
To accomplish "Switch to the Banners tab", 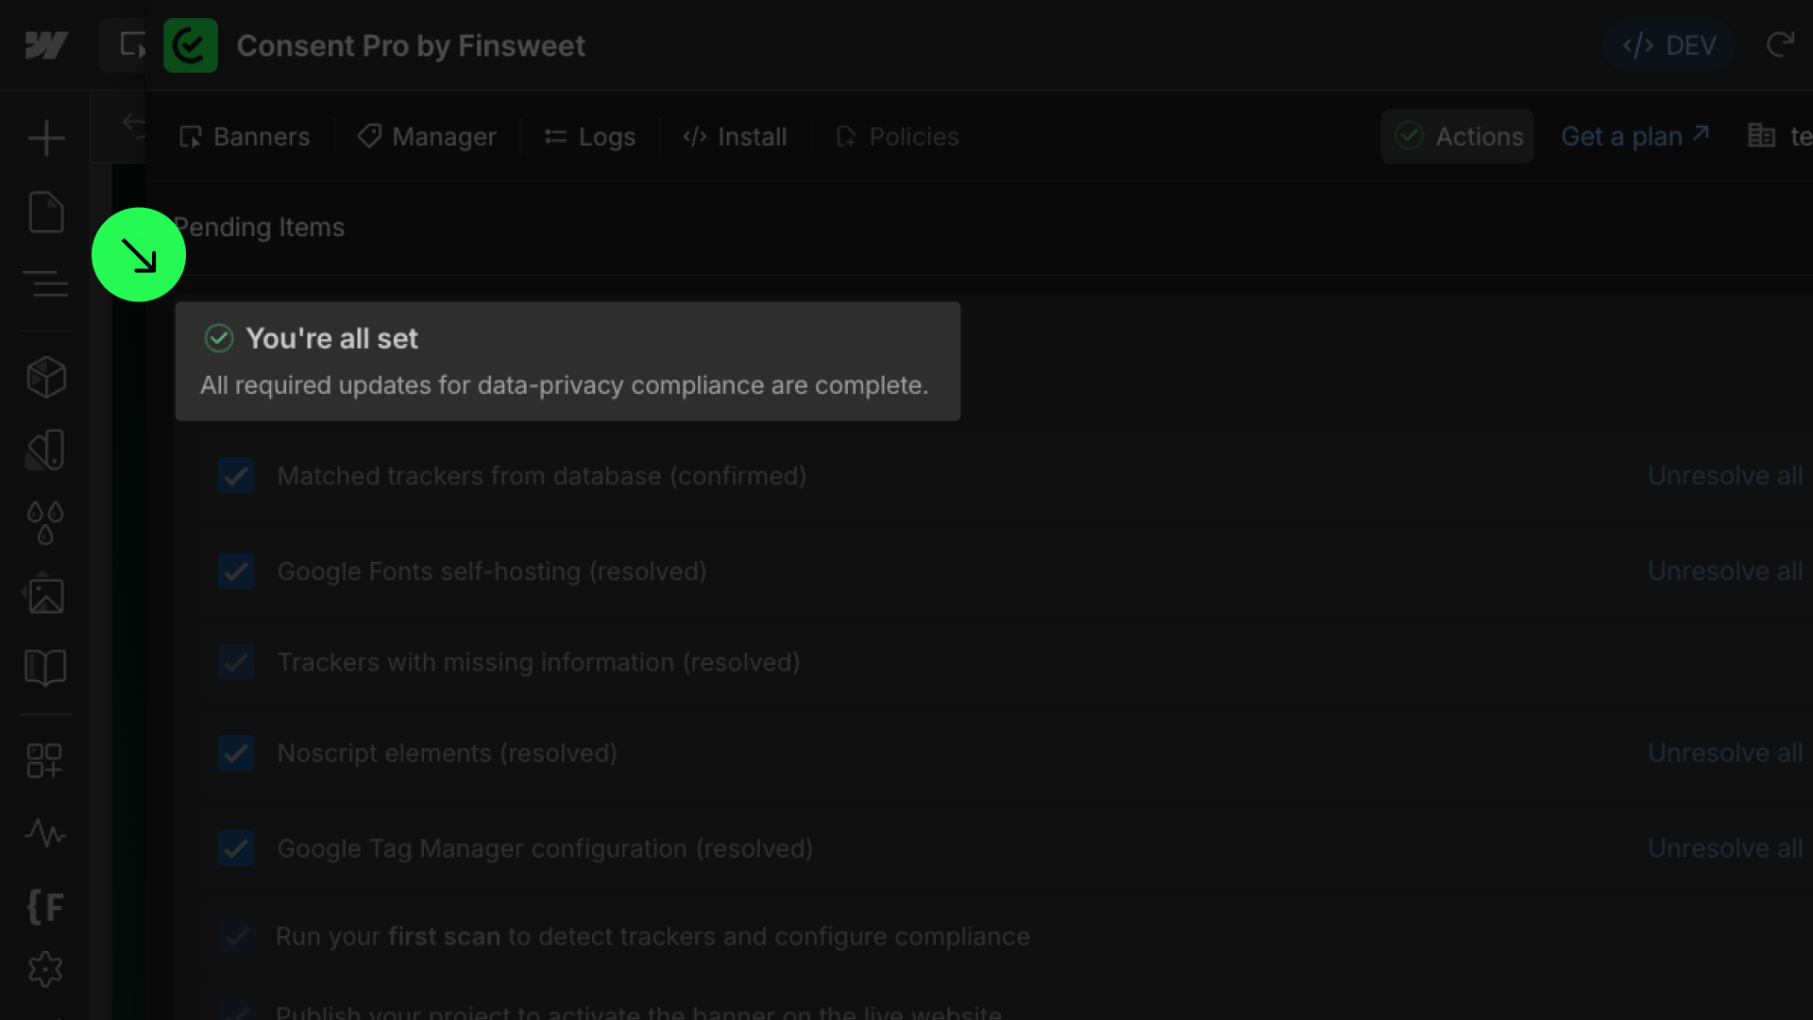I will point(245,137).
